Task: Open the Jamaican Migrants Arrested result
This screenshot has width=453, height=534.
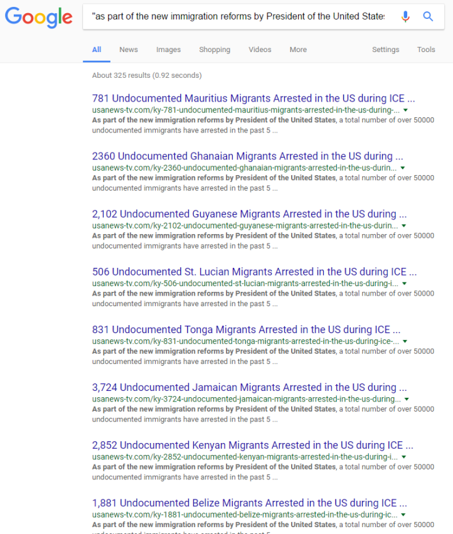Action: [249, 387]
